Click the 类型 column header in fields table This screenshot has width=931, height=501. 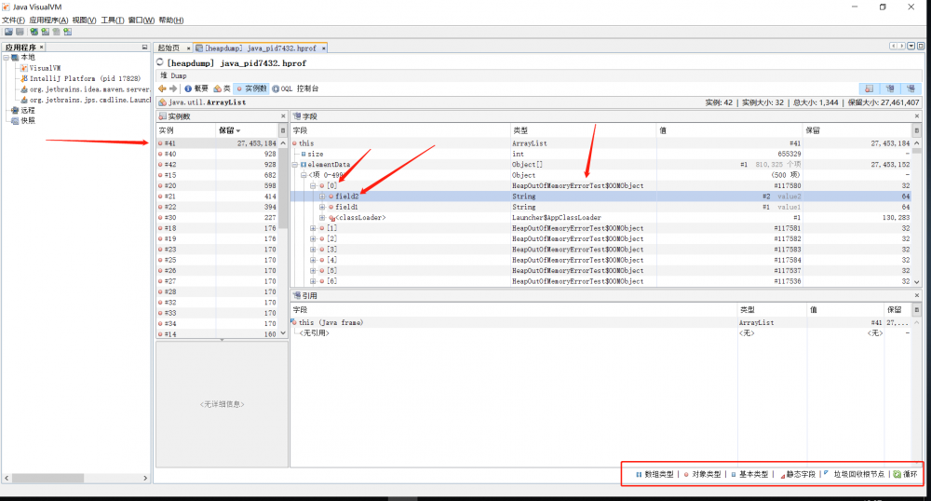pyautogui.click(x=584, y=130)
